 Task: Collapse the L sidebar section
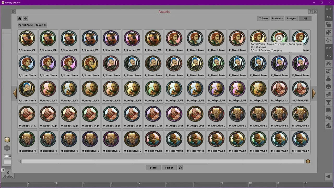(328, 16)
